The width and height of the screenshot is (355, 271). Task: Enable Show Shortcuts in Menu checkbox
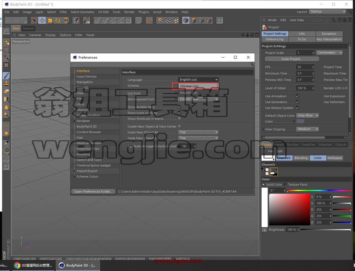(179, 119)
